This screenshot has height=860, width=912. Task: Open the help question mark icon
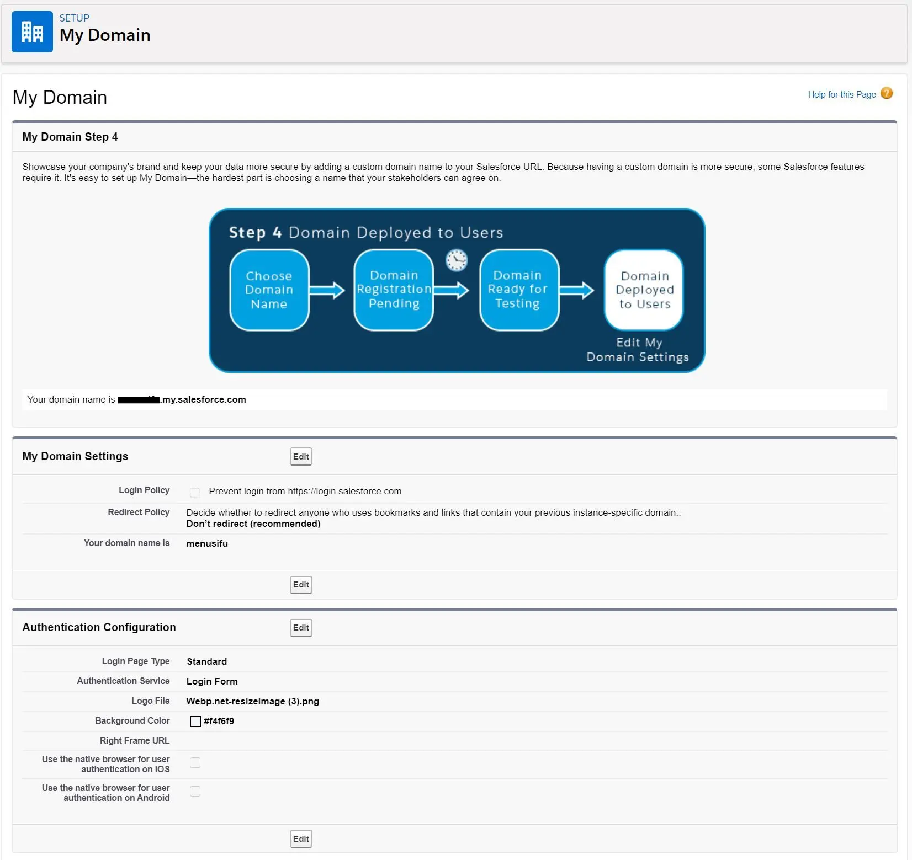[x=887, y=93]
